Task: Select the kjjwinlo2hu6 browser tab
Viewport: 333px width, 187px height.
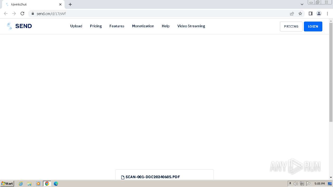Action: (33, 4)
